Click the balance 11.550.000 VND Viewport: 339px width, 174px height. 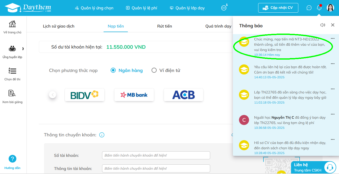tap(126, 47)
